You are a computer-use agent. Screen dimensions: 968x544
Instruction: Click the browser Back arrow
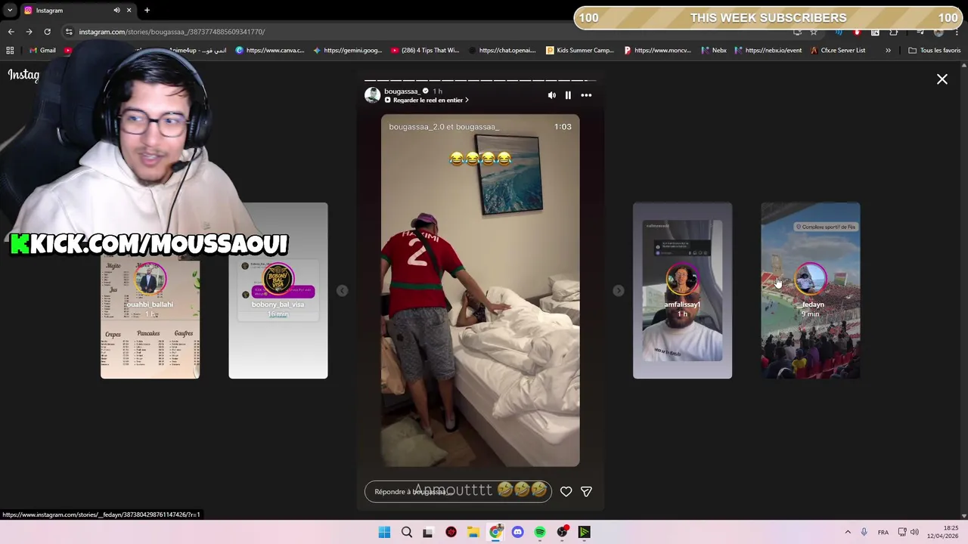(11, 32)
